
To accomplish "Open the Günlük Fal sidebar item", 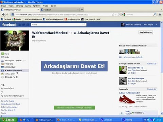I will [x=10, y=77].
